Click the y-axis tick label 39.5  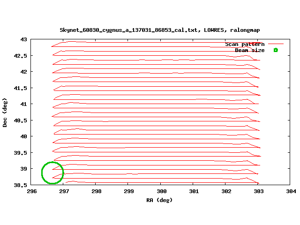(21, 153)
